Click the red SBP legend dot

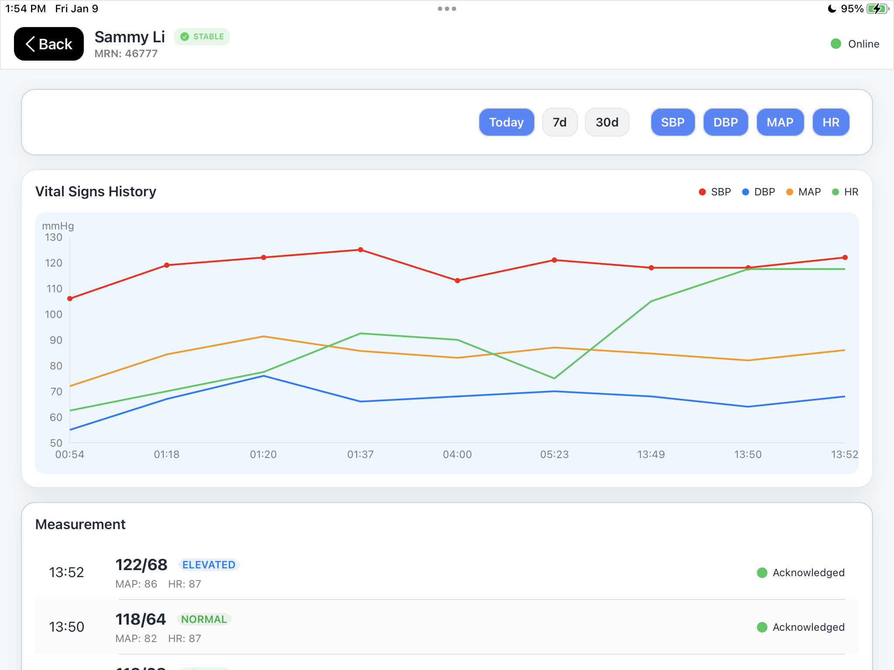click(x=702, y=192)
